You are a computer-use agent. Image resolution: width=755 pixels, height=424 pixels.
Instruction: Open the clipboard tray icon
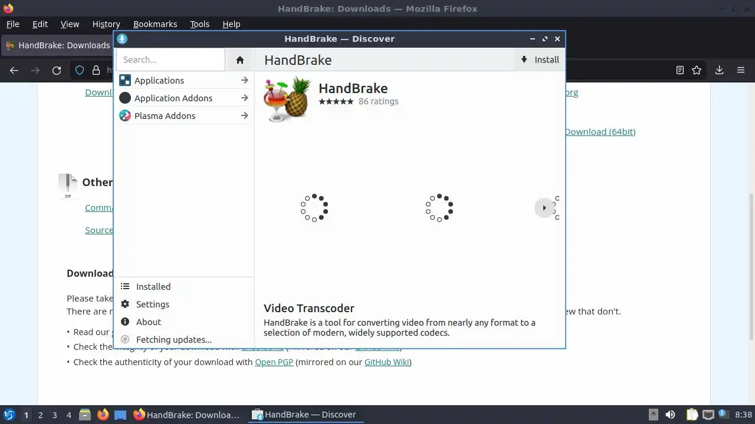tap(692, 415)
